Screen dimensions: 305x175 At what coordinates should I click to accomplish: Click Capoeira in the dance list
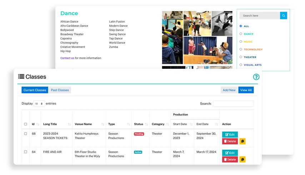pyautogui.click(x=66, y=38)
